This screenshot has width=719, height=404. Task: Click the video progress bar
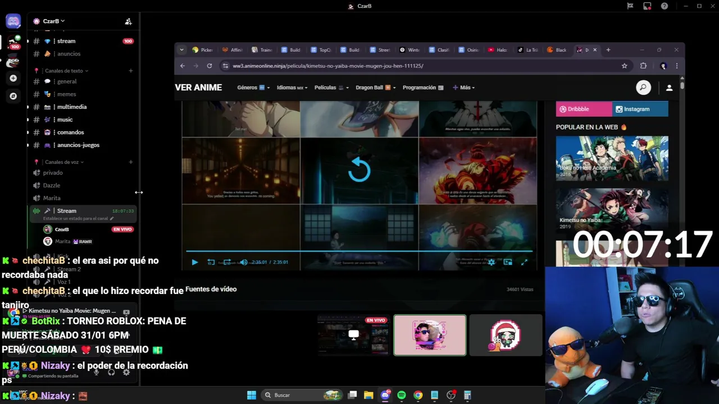(x=359, y=251)
